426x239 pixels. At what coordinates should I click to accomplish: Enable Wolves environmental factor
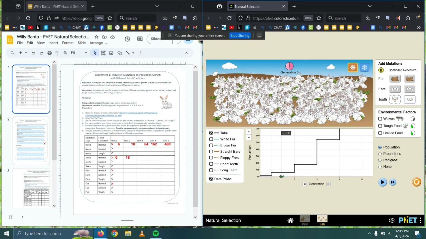pyautogui.click(x=380, y=119)
